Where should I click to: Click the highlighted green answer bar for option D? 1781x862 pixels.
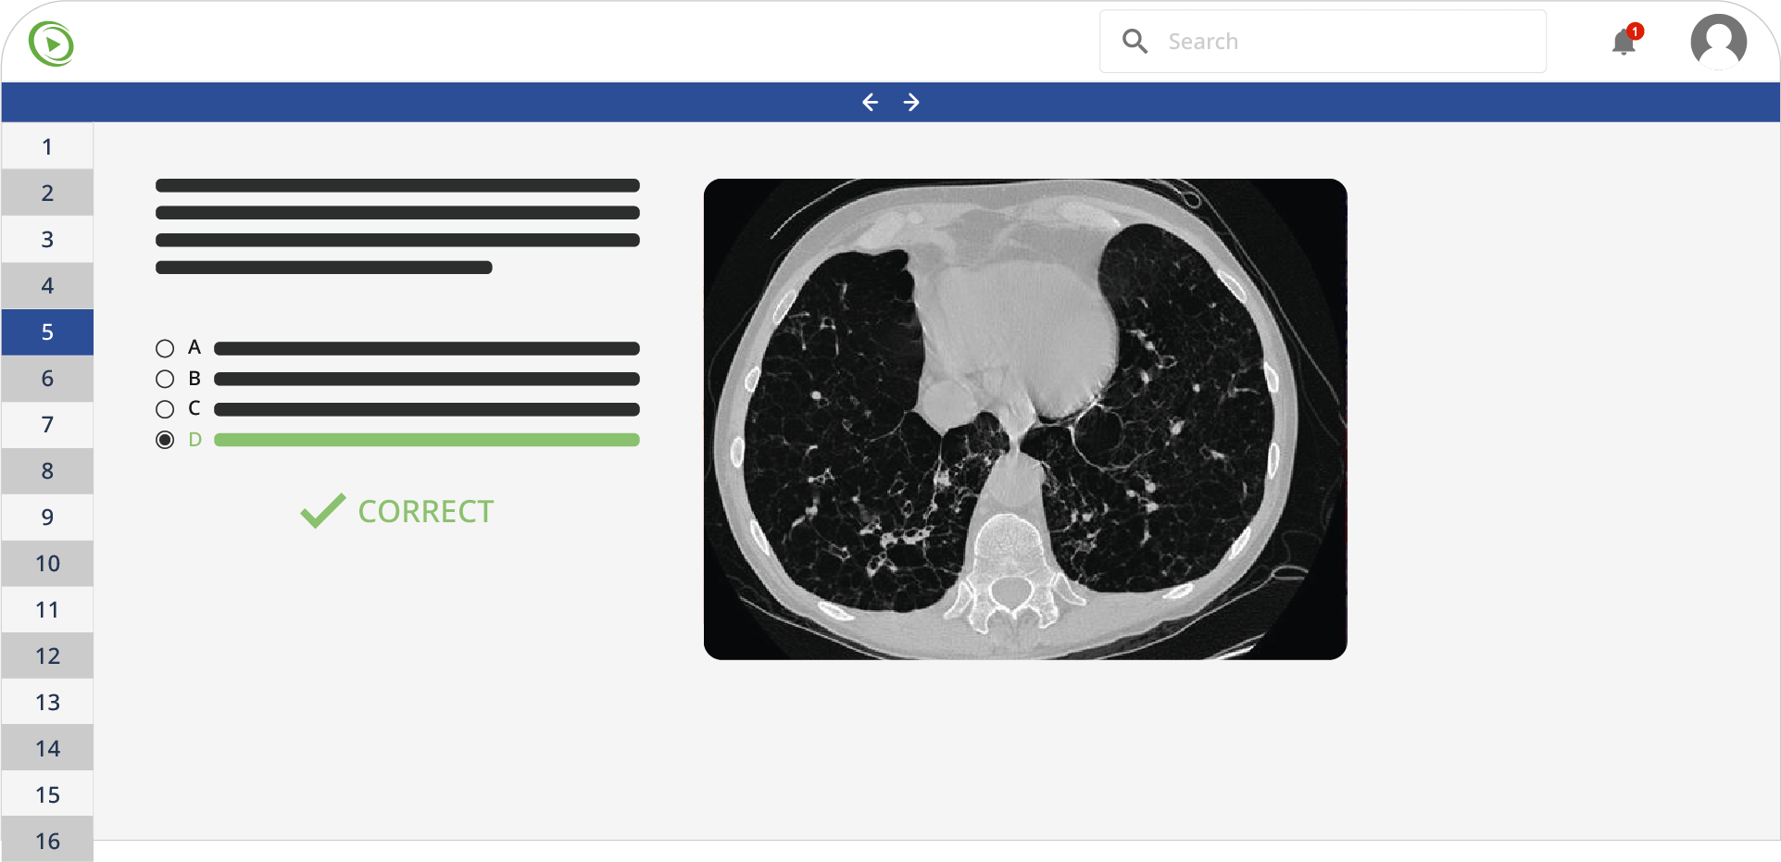[x=425, y=440]
